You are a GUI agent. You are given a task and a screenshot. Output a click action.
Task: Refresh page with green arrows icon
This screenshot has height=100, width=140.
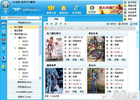pyautogui.click(x=56, y=24)
